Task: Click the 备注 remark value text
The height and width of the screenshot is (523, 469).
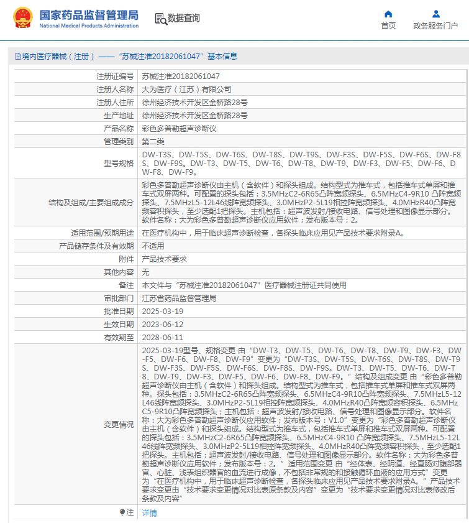Action: click(244, 285)
